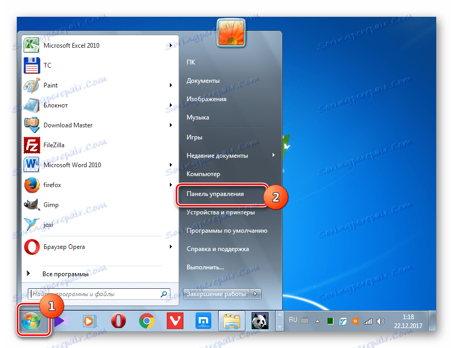Click the volume speaker tray icon
Image resolution: width=453 pixels, height=348 pixels.
pyautogui.click(x=381, y=321)
